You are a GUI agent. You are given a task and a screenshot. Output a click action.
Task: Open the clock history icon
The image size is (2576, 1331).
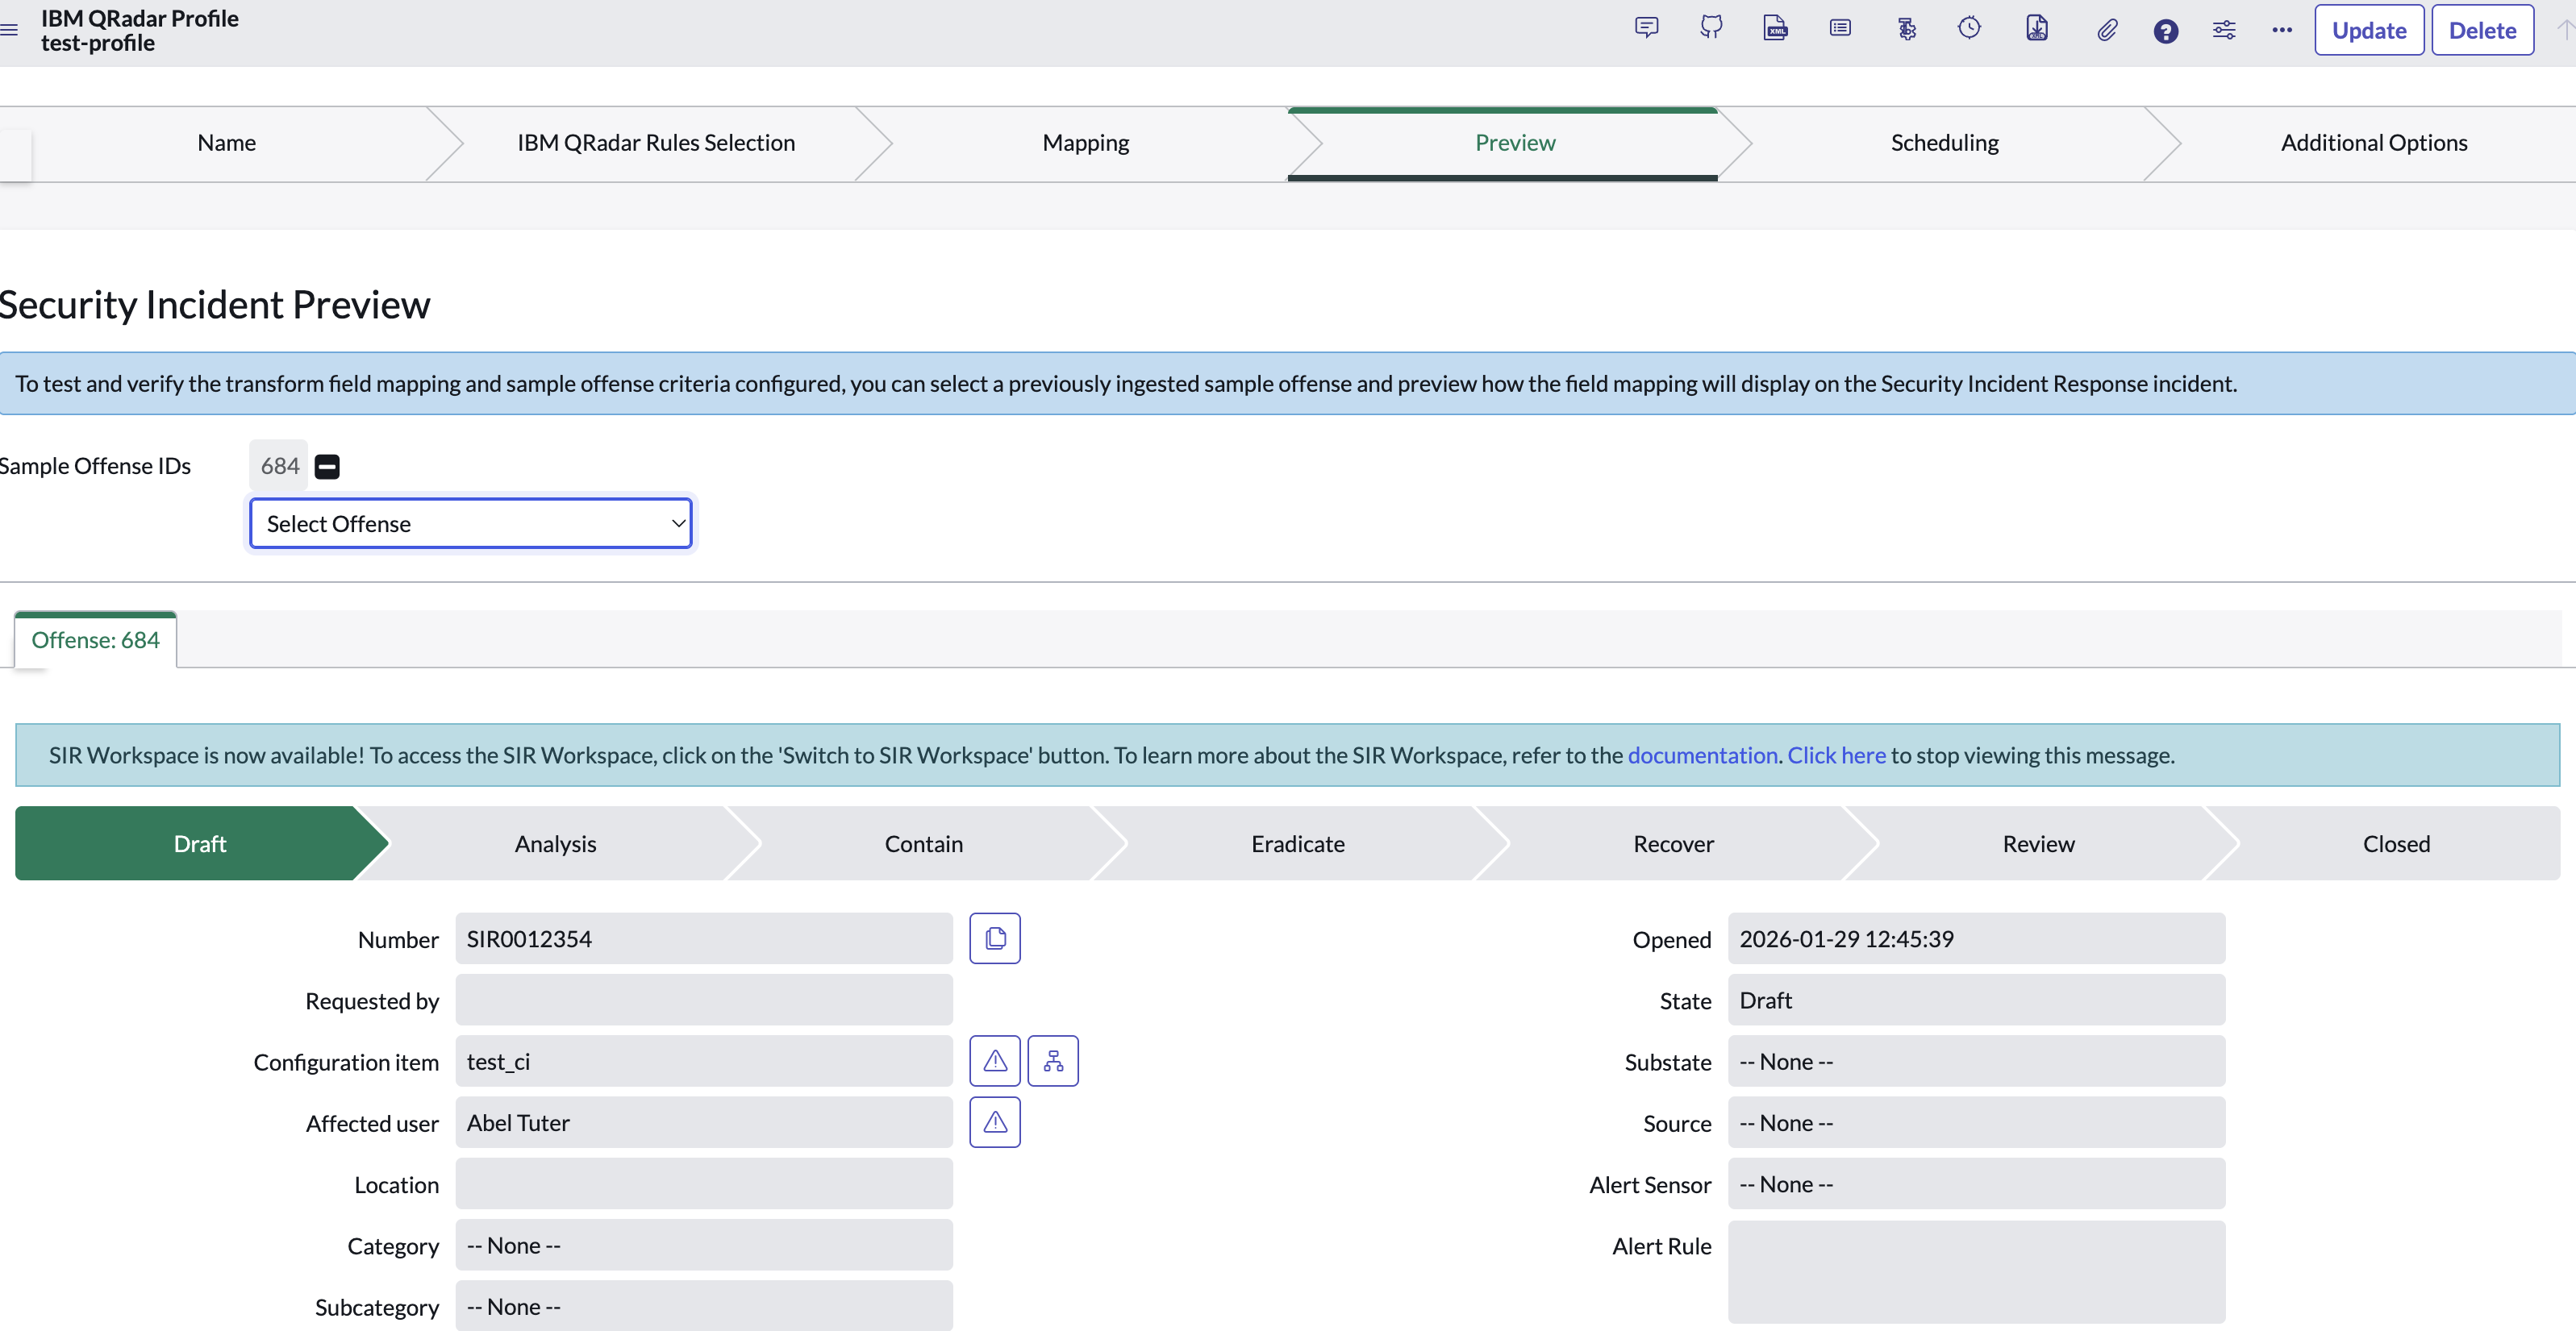(1969, 28)
